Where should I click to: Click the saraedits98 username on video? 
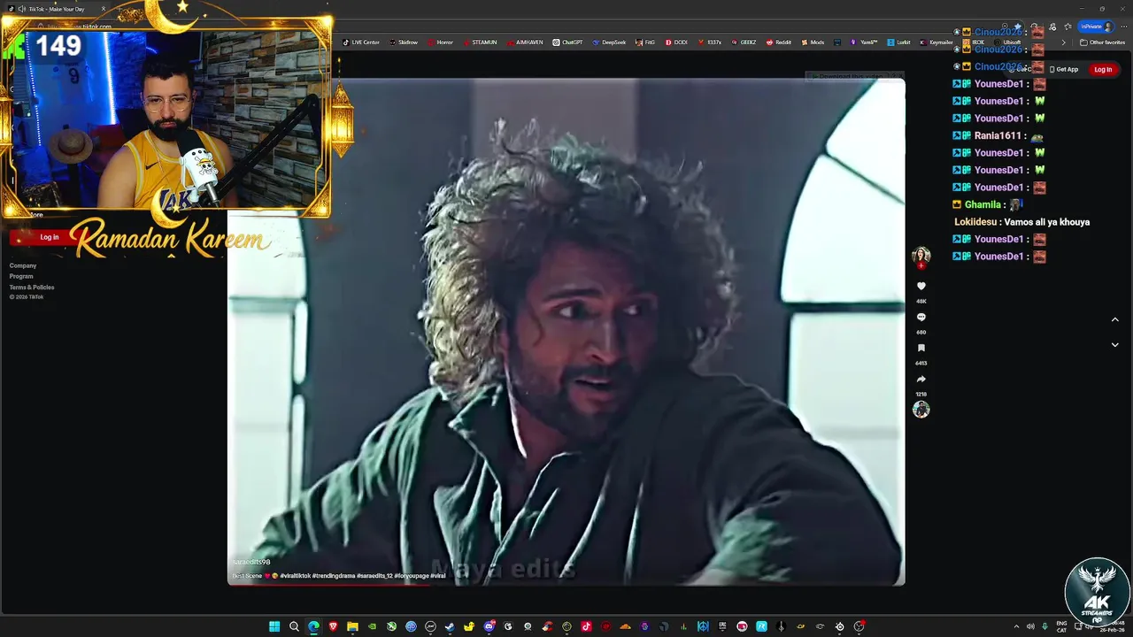(x=251, y=562)
